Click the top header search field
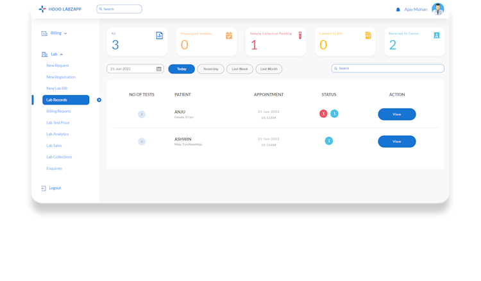481x281 pixels. pos(119,9)
